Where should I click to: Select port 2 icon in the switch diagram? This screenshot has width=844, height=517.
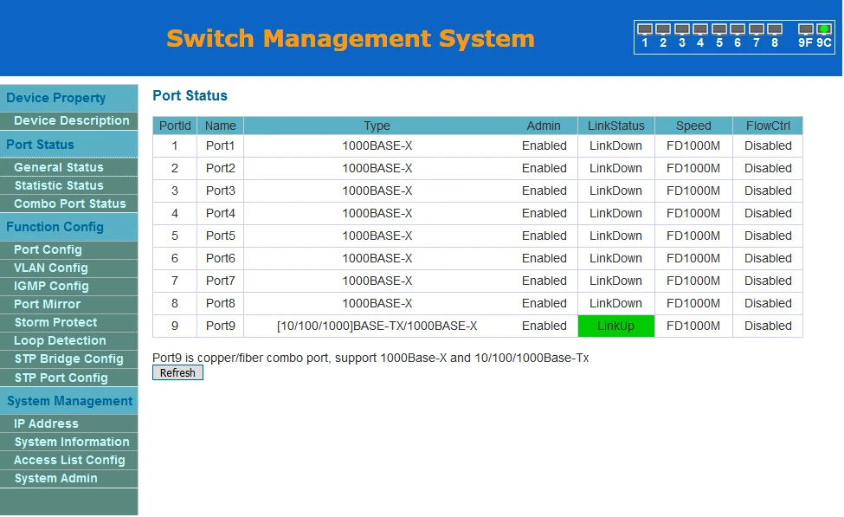tap(663, 30)
